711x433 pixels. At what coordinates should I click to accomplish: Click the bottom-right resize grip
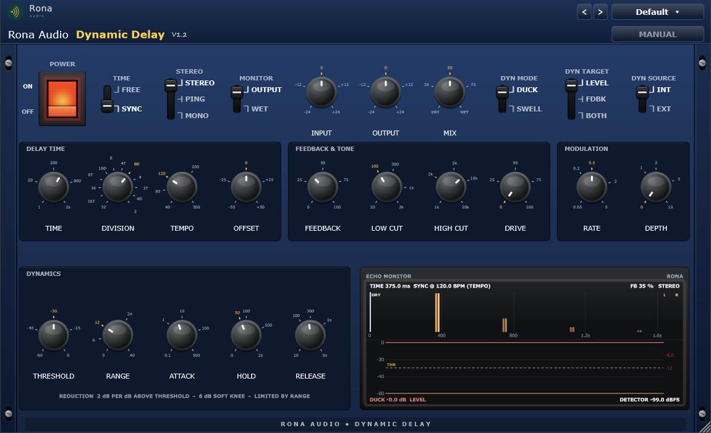(x=705, y=427)
